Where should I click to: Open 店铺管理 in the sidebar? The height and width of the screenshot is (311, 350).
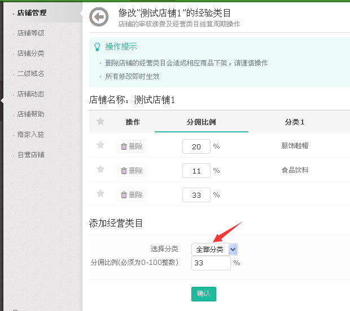(x=32, y=12)
